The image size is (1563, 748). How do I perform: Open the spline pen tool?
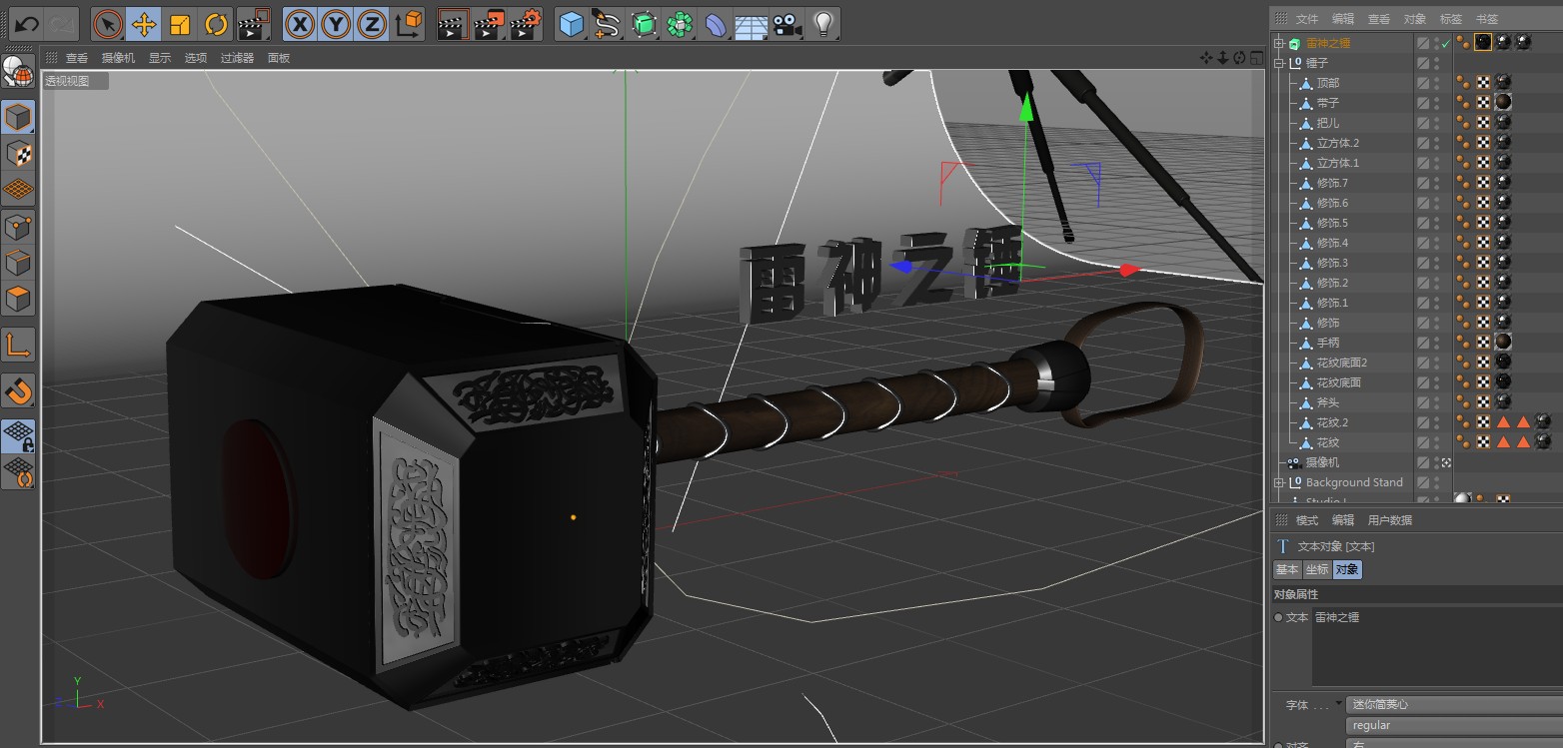click(607, 23)
